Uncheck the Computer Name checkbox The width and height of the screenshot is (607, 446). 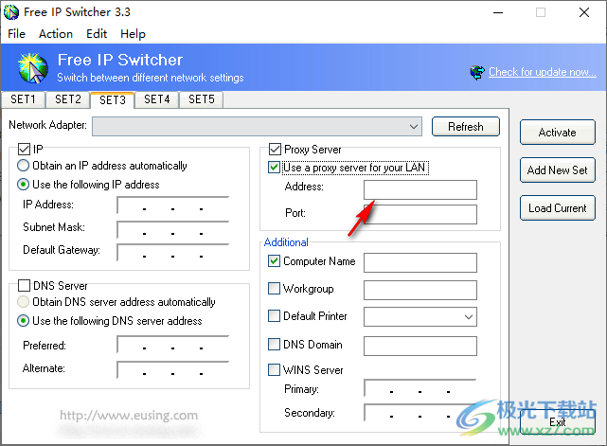coord(274,261)
